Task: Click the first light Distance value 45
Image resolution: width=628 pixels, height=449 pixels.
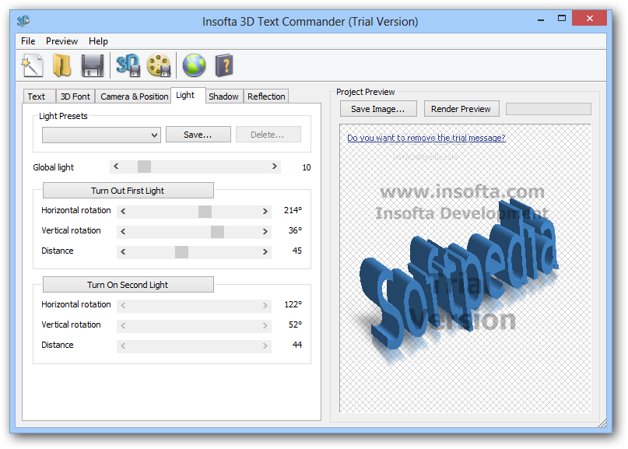Action: 296,251
